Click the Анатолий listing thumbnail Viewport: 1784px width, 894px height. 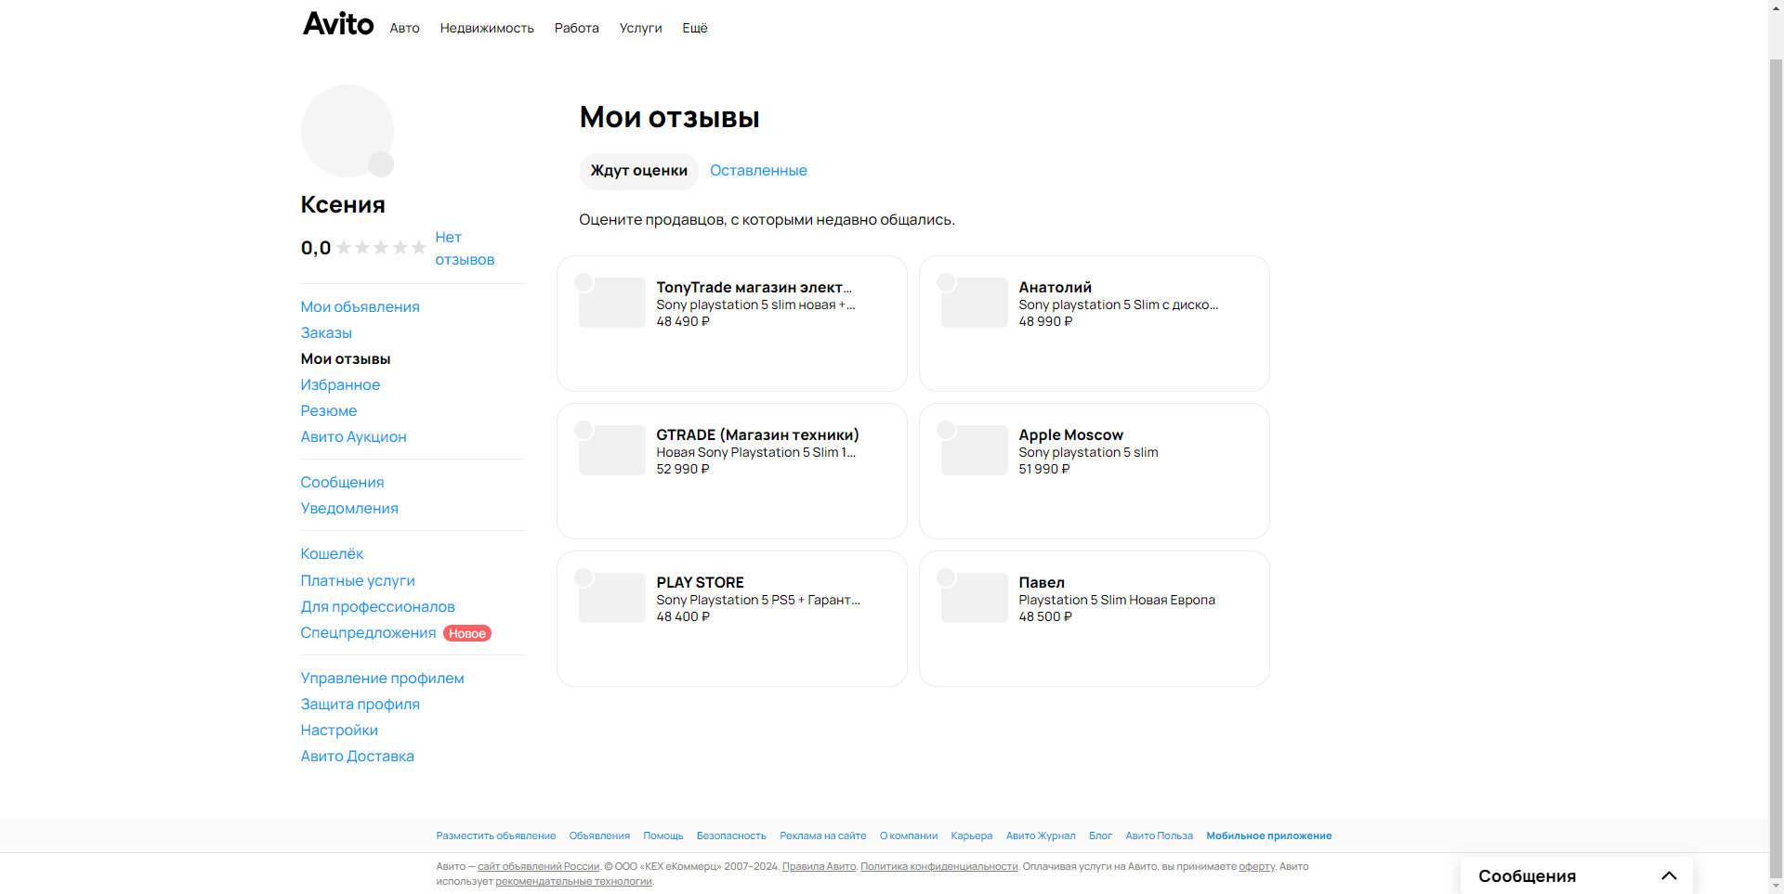(974, 303)
